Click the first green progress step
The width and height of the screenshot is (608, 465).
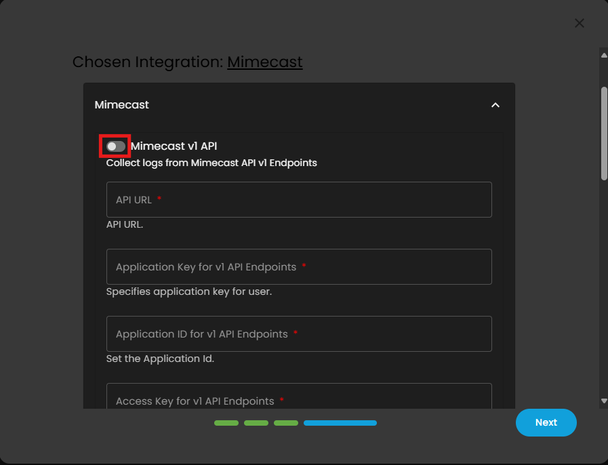click(x=226, y=423)
